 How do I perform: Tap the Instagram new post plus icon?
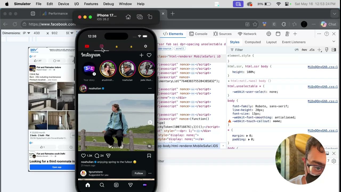pyautogui.click(x=141, y=55)
